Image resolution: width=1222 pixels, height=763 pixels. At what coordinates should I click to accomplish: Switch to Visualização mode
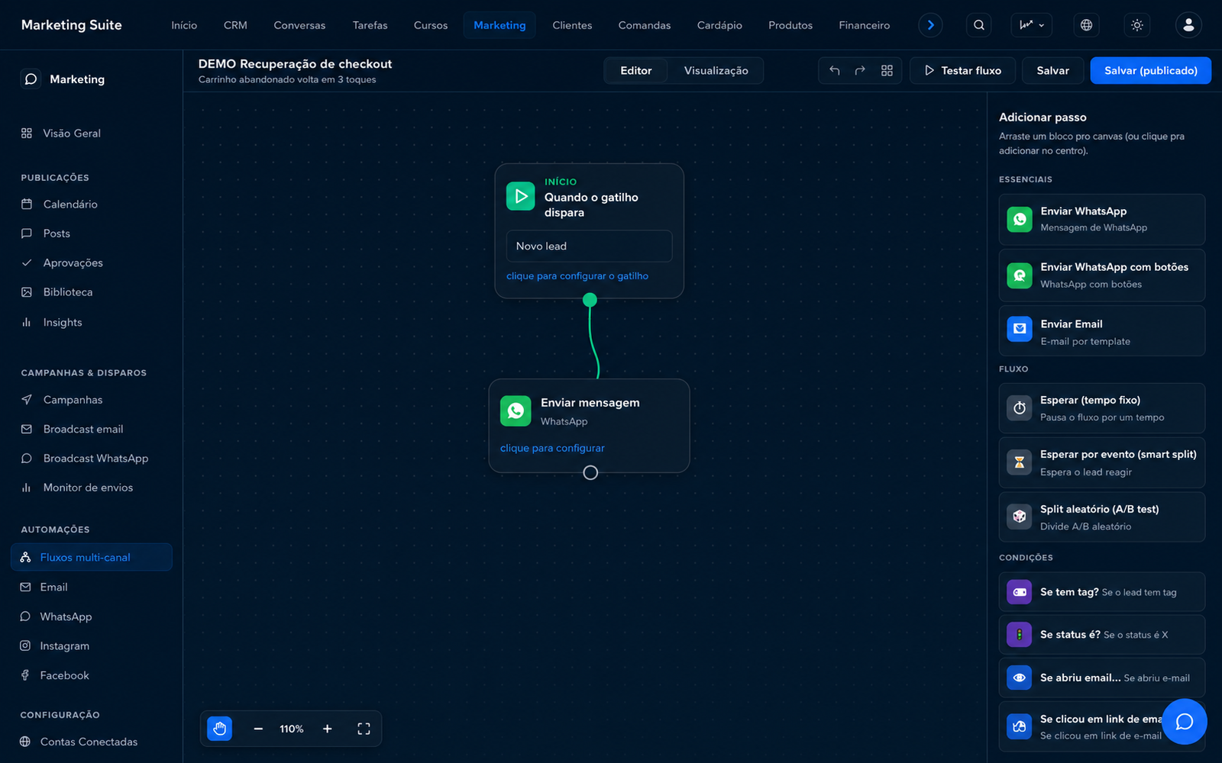point(716,70)
